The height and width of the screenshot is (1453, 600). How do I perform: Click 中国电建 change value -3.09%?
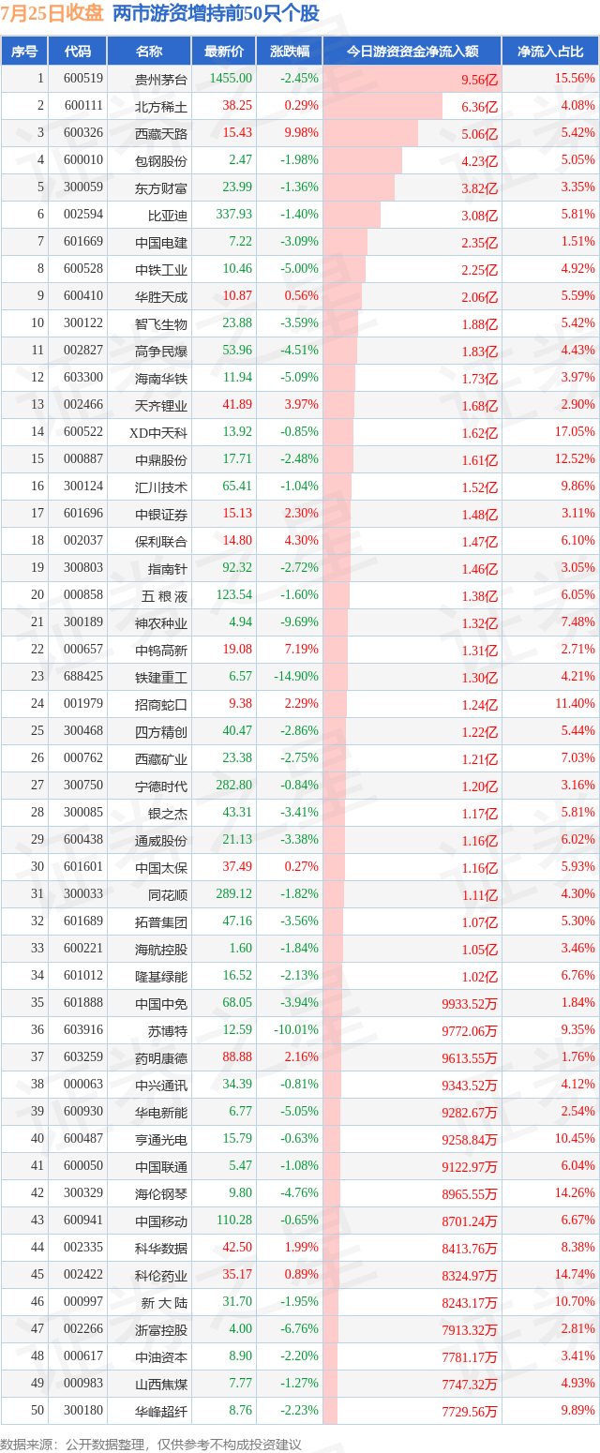pyautogui.click(x=299, y=242)
